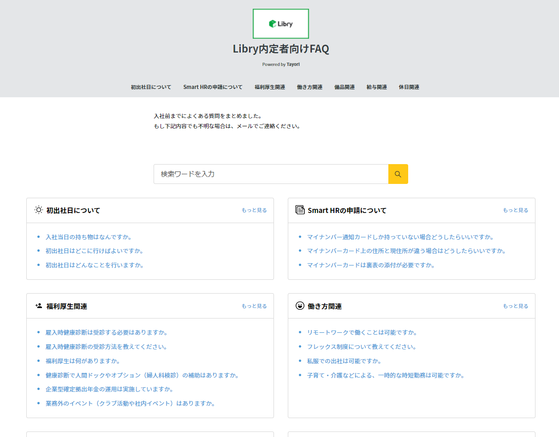Open question 雇入時健康診断は受診する必要はありますか。
This screenshot has width=559, height=437.
tap(107, 332)
